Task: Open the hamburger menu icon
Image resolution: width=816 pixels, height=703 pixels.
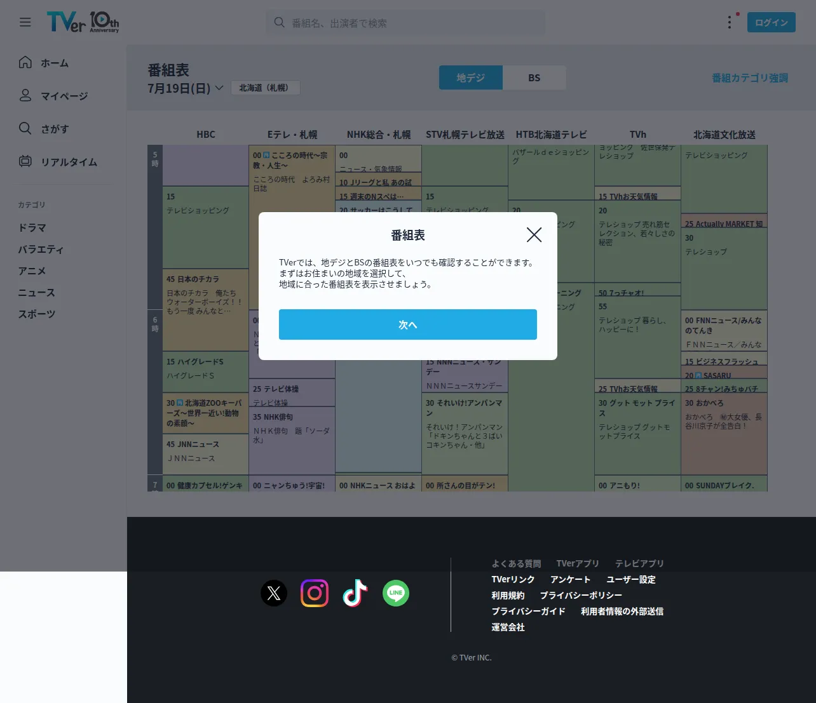Action: (x=25, y=22)
